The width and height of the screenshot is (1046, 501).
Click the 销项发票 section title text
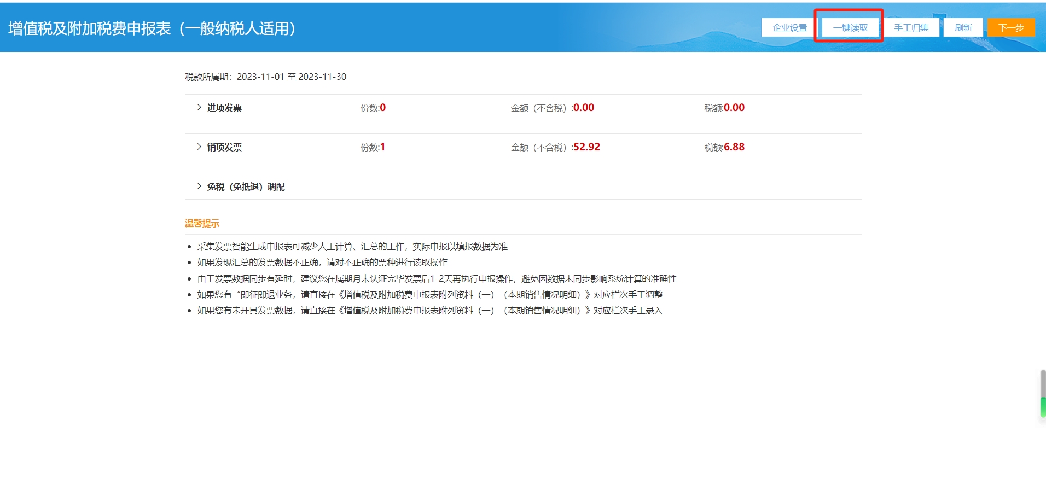224,148
